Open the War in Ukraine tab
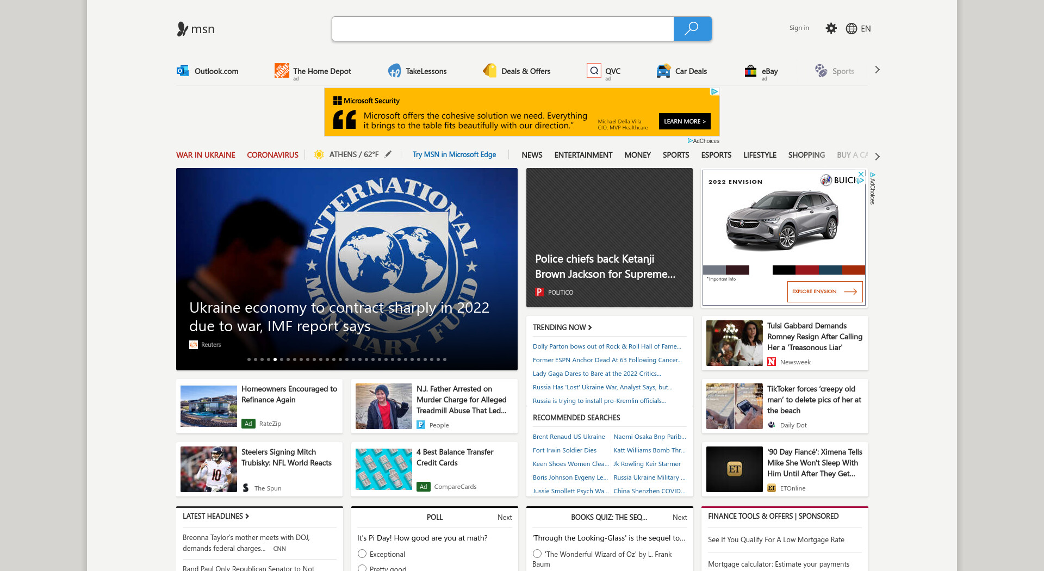The width and height of the screenshot is (1044, 571). point(206,155)
